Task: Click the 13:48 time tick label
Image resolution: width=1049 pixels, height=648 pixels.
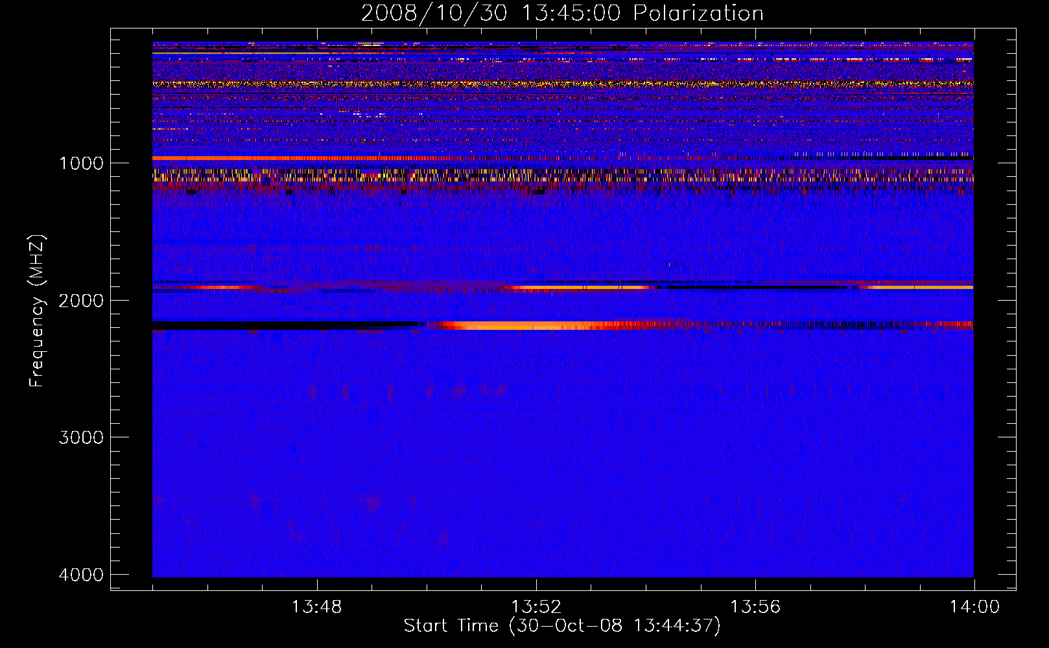Action: coord(316,607)
